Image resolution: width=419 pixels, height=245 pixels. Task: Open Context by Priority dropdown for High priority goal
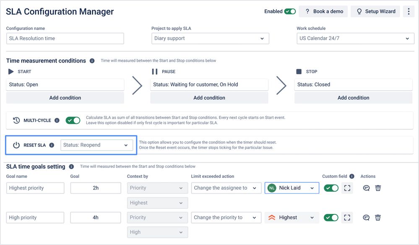pos(157,217)
